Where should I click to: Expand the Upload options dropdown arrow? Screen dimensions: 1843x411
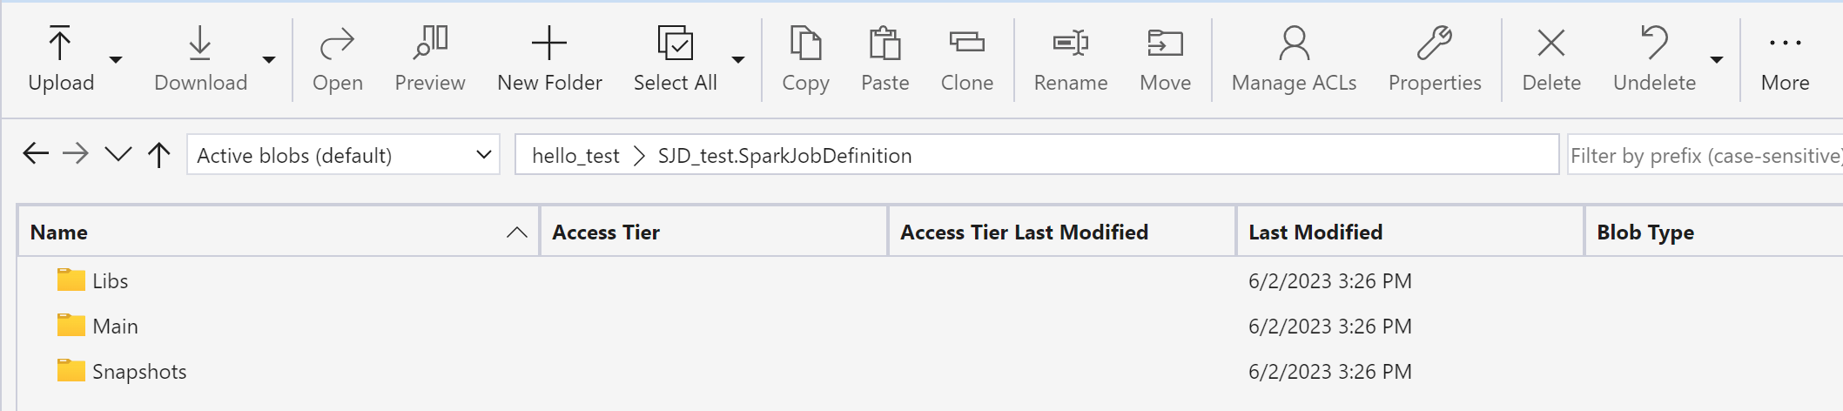point(116,60)
